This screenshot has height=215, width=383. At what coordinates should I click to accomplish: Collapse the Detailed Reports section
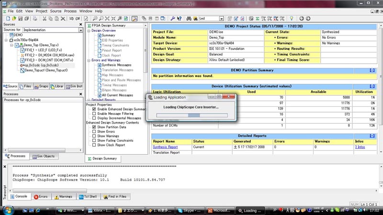tap(372, 136)
